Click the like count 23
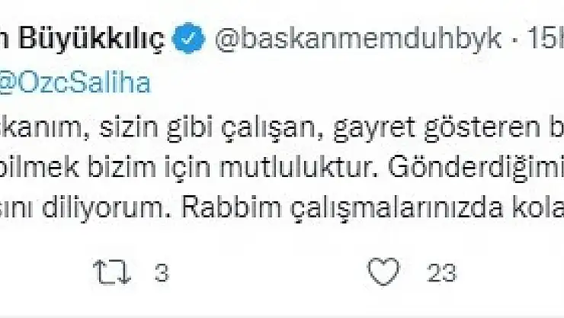This screenshot has height=318, width=564. pyautogui.click(x=442, y=269)
